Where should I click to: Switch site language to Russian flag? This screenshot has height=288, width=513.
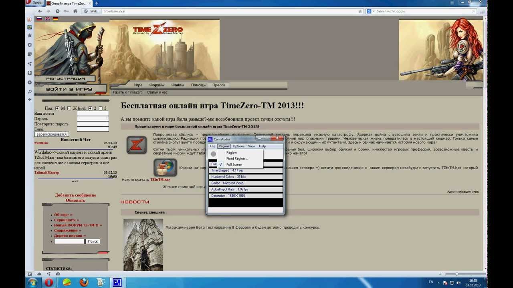pyautogui.click(x=39, y=18)
